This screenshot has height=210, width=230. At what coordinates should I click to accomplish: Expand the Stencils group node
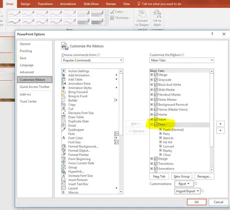161,138
